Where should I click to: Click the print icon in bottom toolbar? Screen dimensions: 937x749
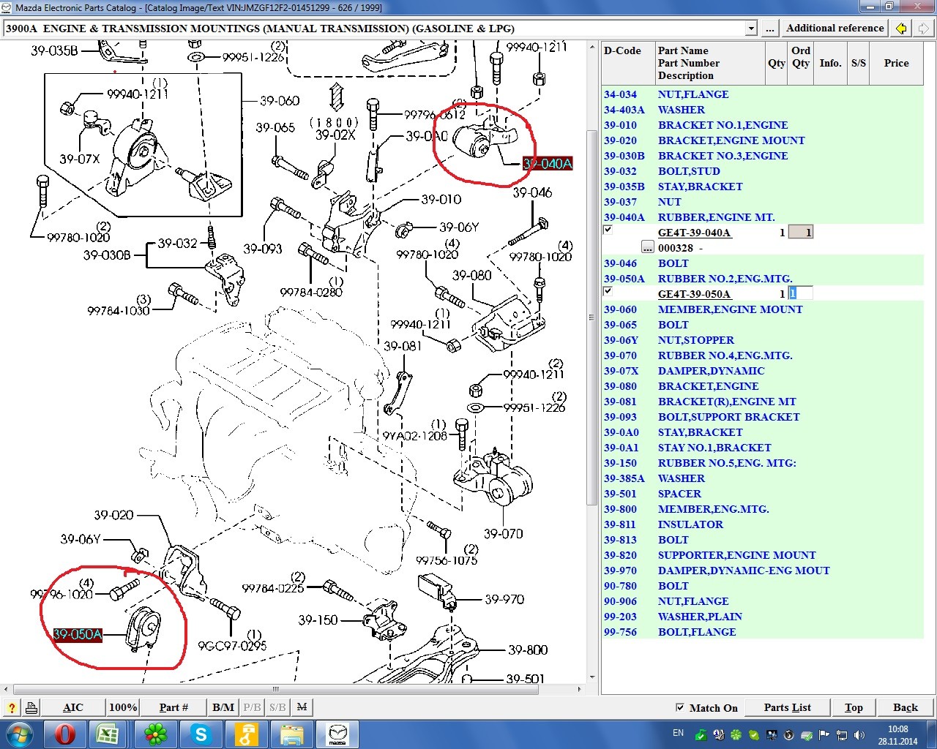(31, 707)
